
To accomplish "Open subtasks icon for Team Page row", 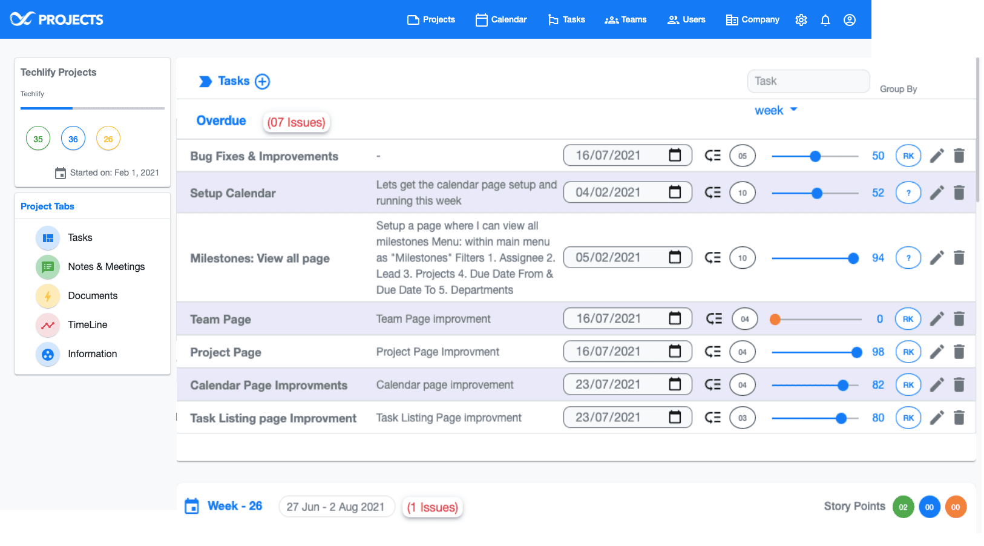I will (x=714, y=318).
